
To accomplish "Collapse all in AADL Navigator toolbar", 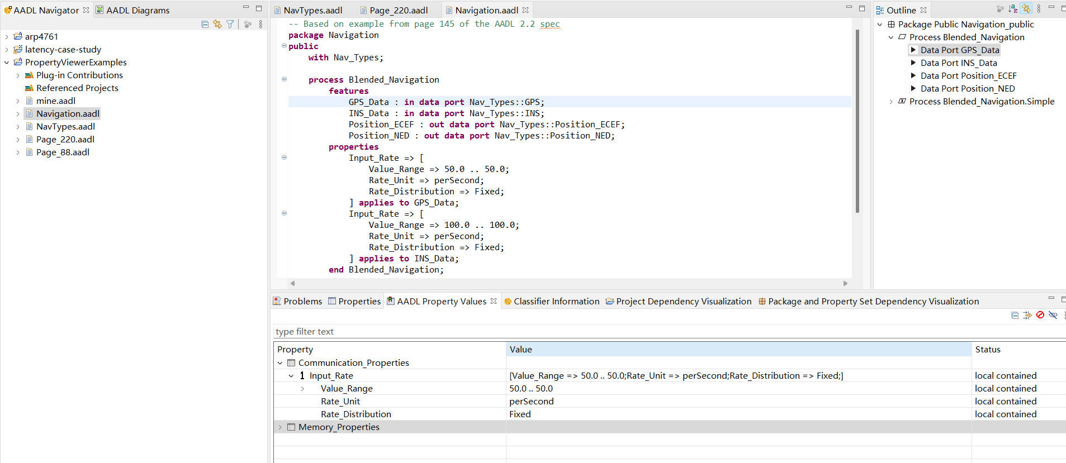I will [205, 24].
